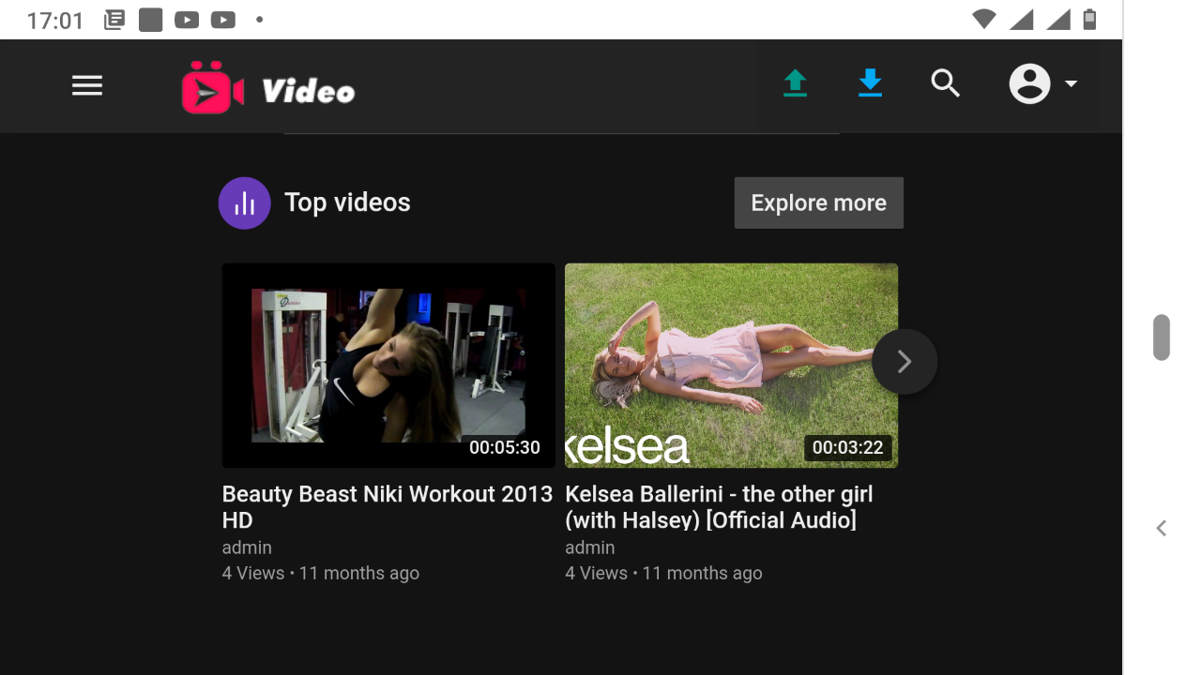Tap the YouTube notification icon in status bar

point(187,20)
